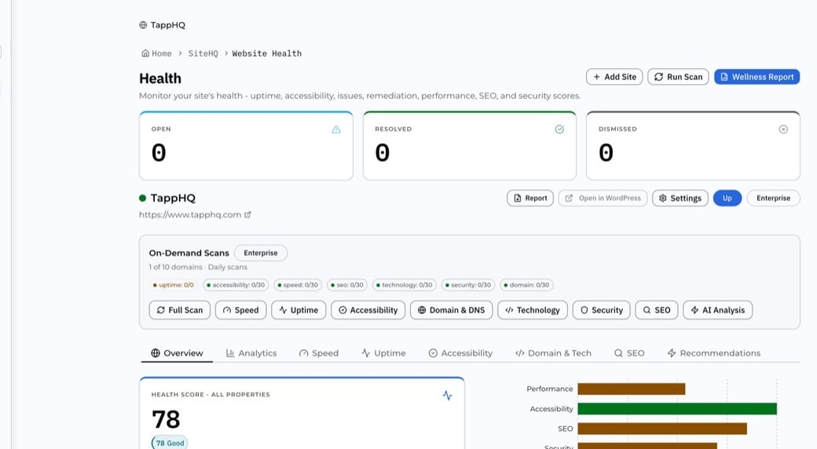817x449 pixels.
Task: Click the seo: 0/30 quota chip
Action: pyautogui.click(x=347, y=285)
